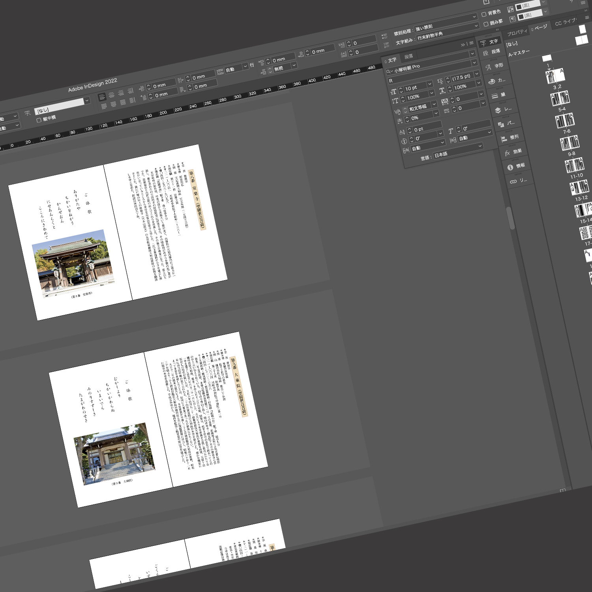592x592 pixels.
Task: Open the character panel hamburger menu
Action: (471, 43)
